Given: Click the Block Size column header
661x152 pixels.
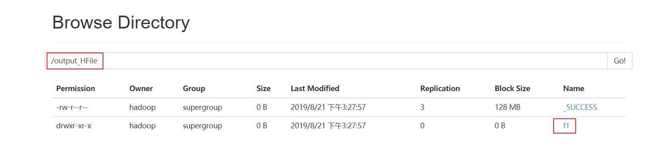Looking at the screenshot, I should pyautogui.click(x=512, y=88).
